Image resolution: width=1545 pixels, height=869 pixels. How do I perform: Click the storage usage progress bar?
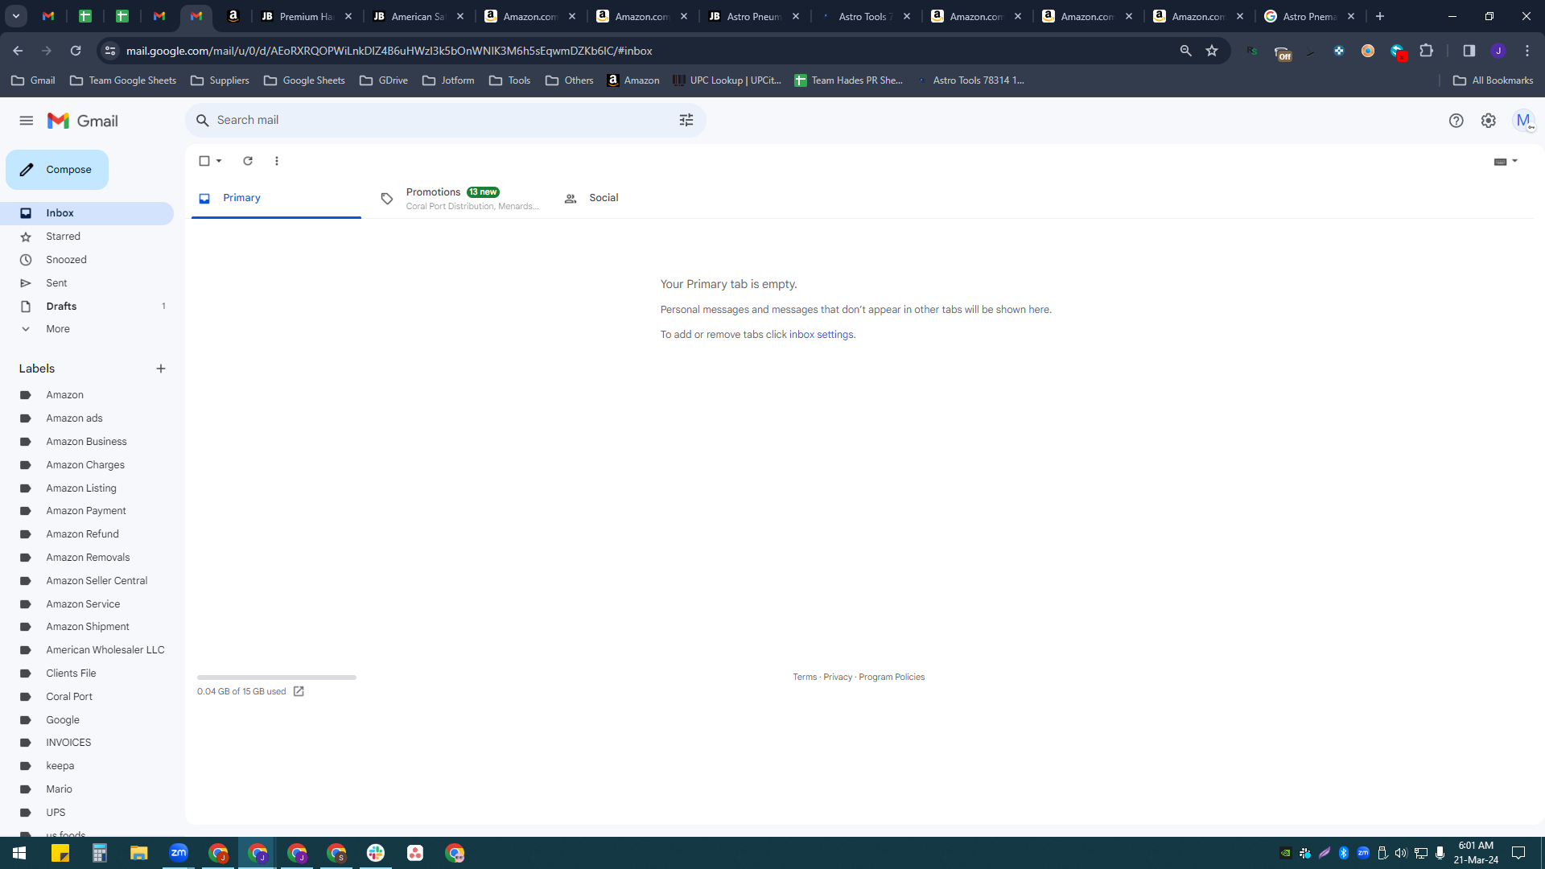click(277, 677)
